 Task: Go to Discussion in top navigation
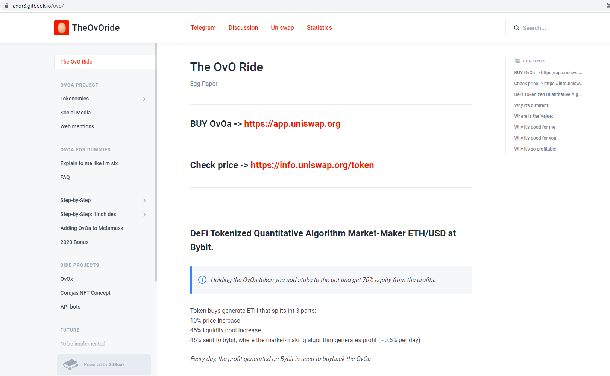(243, 28)
